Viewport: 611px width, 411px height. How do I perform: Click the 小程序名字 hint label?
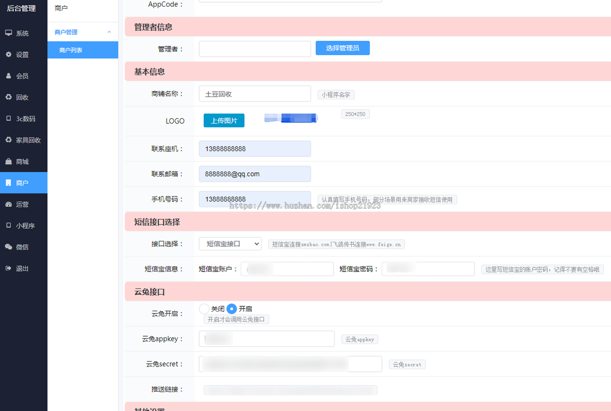pos(336,95)
